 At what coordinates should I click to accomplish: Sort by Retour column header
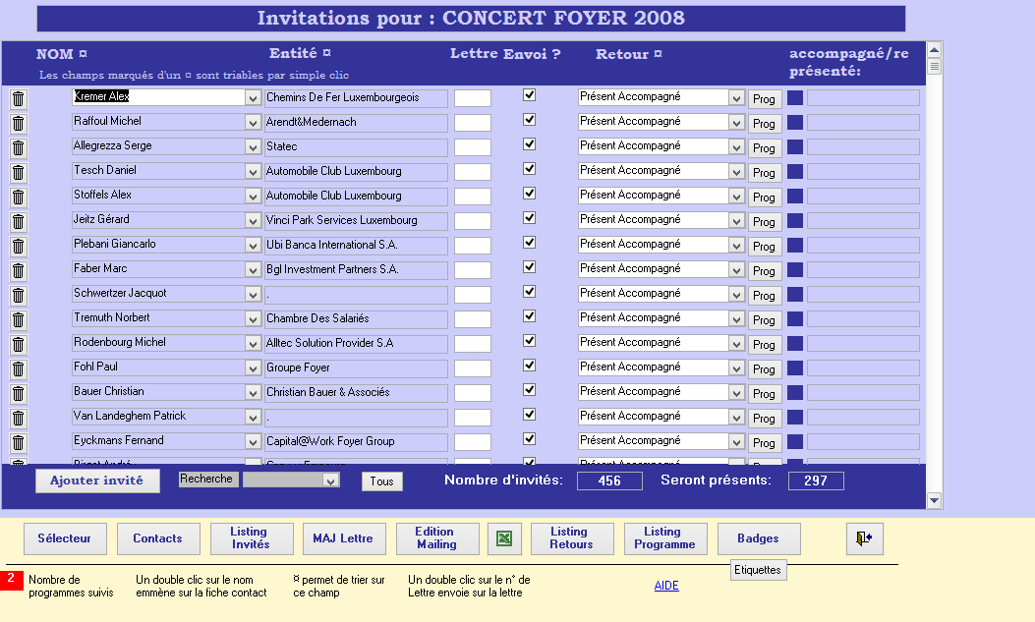[x=628, y=54]
